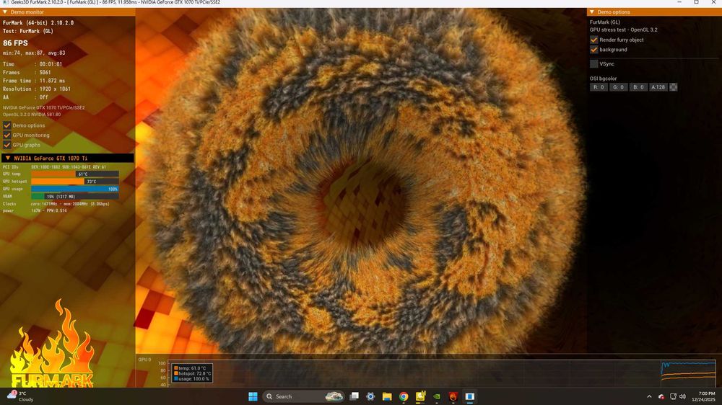Click the Frame time 11.872 ms line
Screen dimensions: 722x405
[34, 81]
